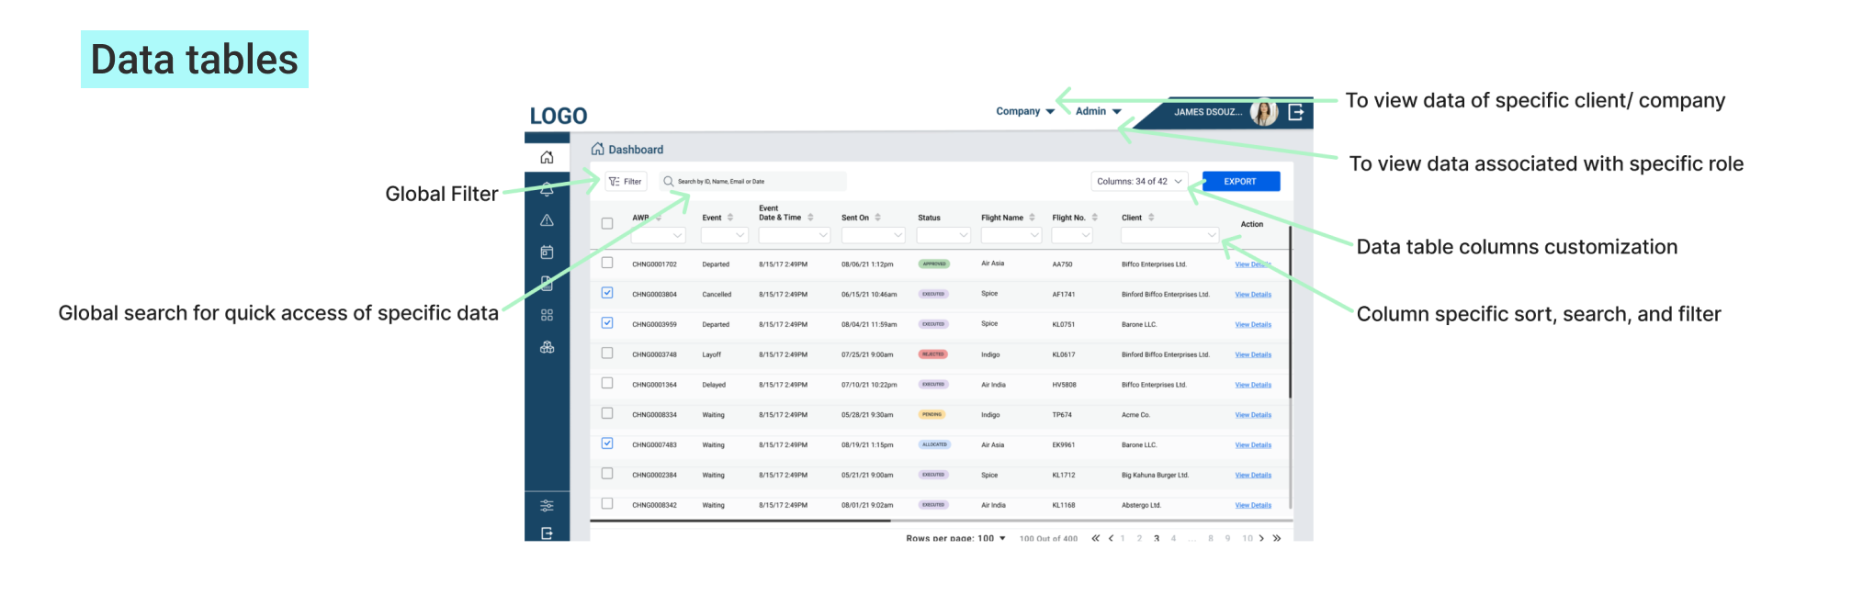1852x606 pixels.
Task: Expand the Columns: 34 of 42 dropdown
Action: point(1139,182)
